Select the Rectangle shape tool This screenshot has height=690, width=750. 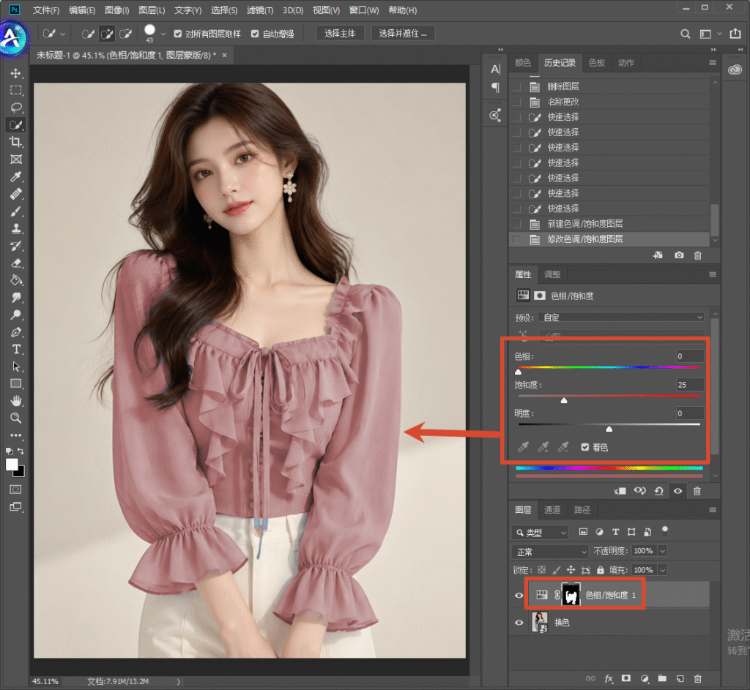pos(16,383)
